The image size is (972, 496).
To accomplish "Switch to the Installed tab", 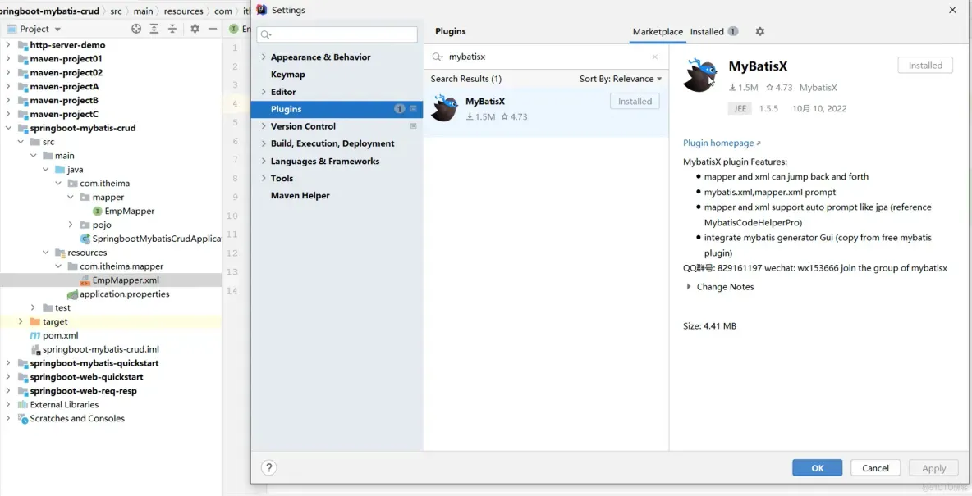I will (x=714, y=32).
